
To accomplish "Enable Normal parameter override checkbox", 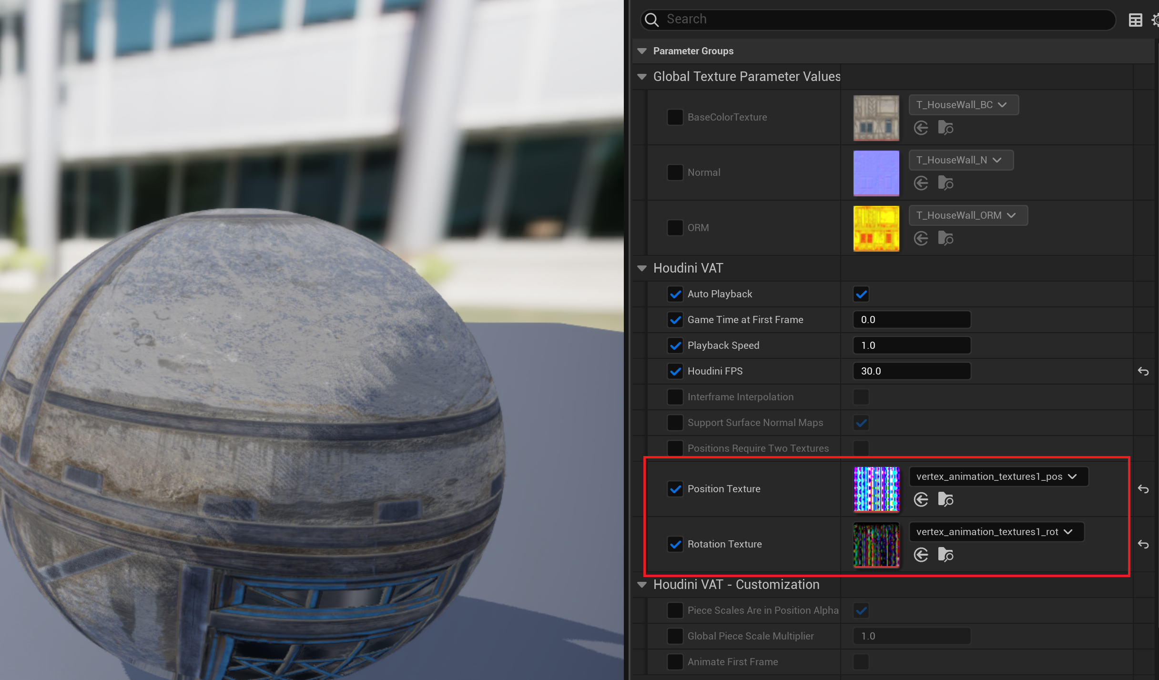I will (x=675, y=173).
